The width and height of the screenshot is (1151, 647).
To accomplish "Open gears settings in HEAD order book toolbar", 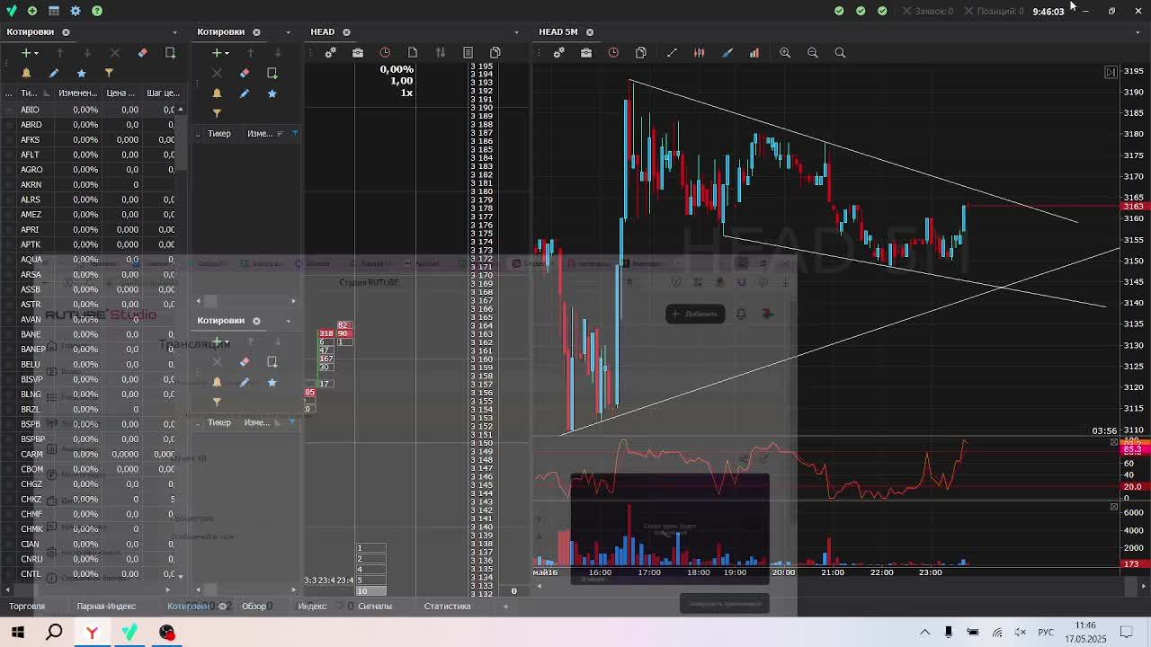I will tap(330, 53).
